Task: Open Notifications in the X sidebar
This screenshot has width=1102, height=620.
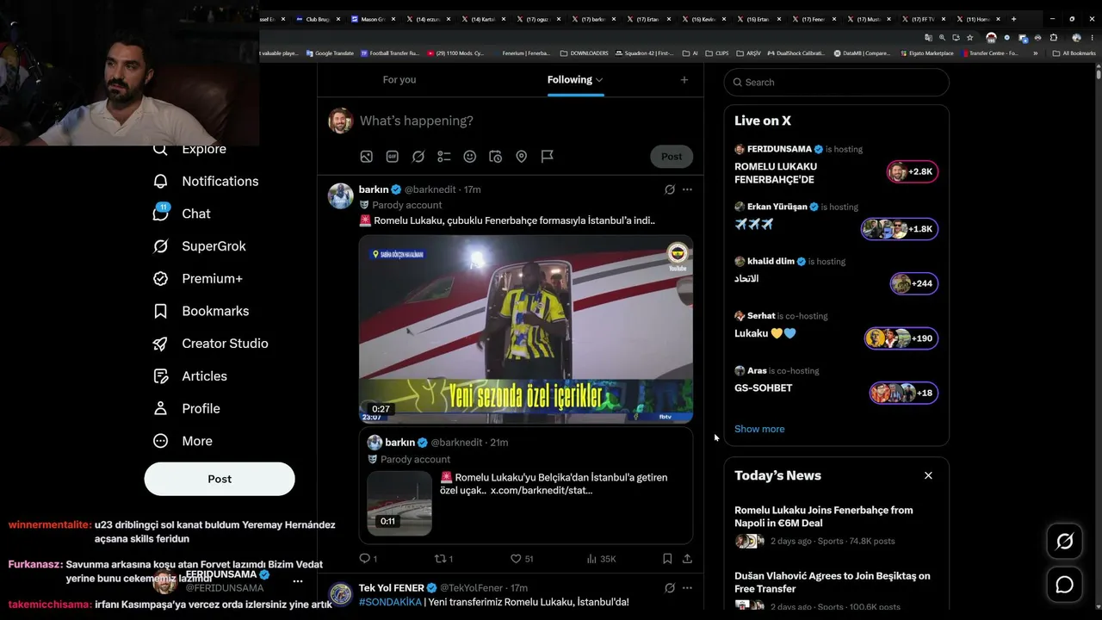Action: (205, 181)
